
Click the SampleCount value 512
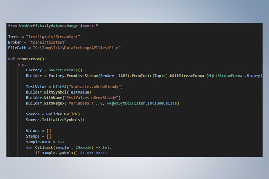(x=61, y=142)
